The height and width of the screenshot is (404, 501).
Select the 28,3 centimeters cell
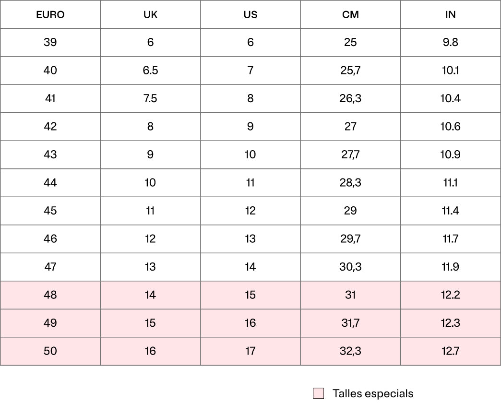[350, 183]
